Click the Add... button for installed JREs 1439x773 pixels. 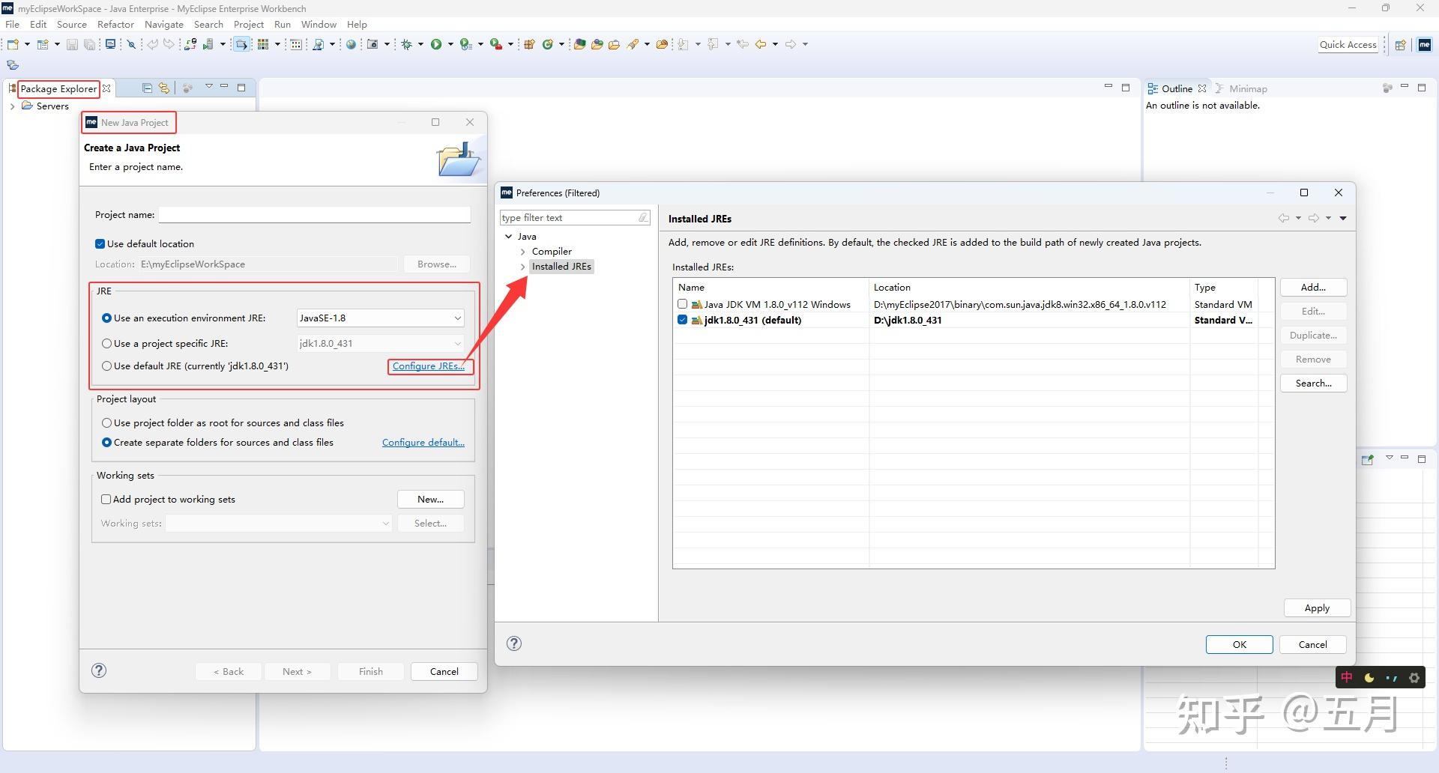click(1313, 287)
